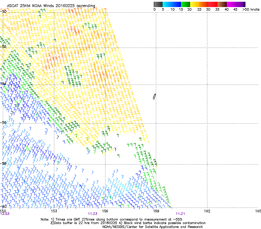Click the '162' longitude axis label

coord(207,211)
